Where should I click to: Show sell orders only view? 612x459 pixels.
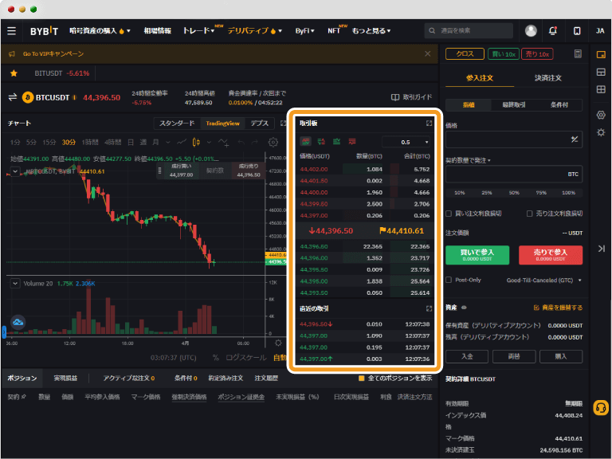(x=352, y=141)
